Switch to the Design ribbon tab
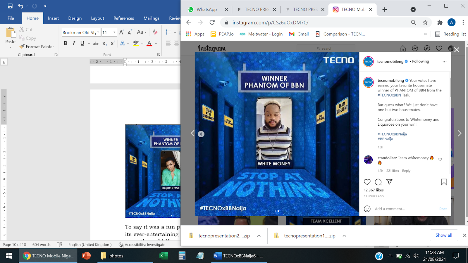Image resolution: width=468 pixels, height=263 pixels. click(75, 18)
